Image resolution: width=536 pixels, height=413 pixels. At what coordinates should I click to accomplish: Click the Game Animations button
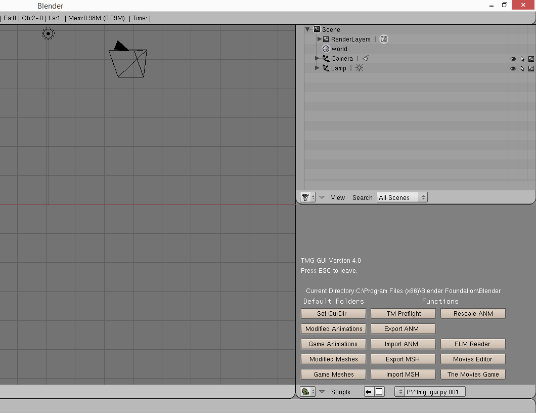[x=333, y=344]
